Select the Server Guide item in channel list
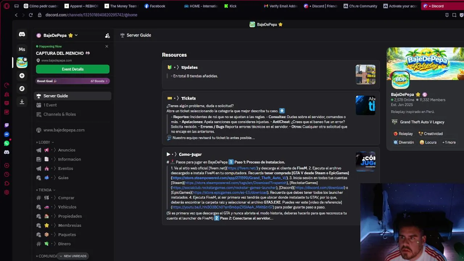Viewport: 464px width, 261px height. point(72,96)
